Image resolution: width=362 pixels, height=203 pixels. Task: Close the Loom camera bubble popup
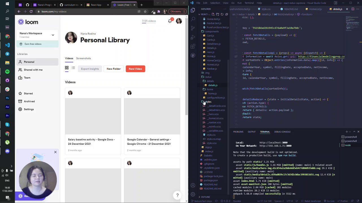pos(55,152)
